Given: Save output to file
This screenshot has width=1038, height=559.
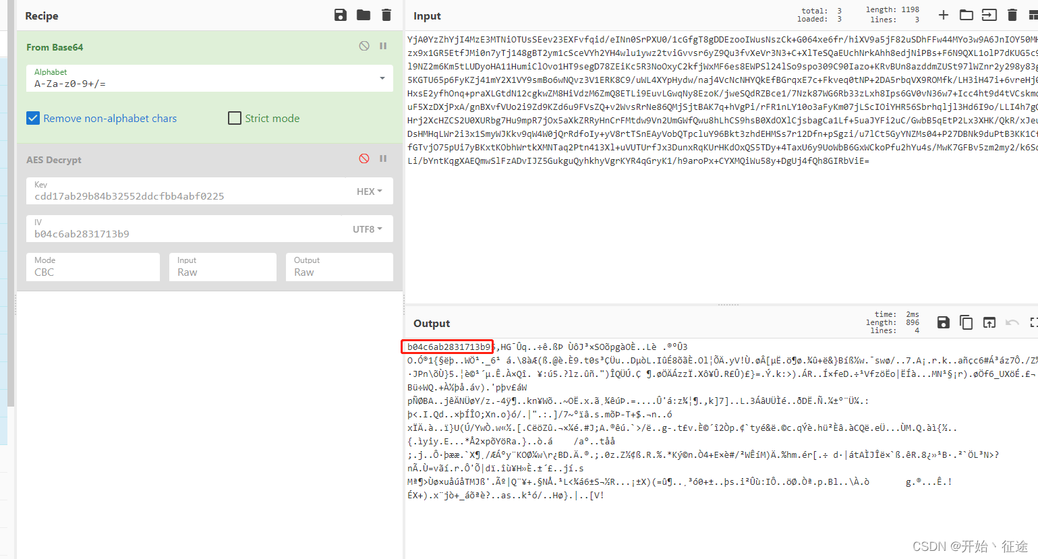Looking at the screenshot, I should point(944,322).
